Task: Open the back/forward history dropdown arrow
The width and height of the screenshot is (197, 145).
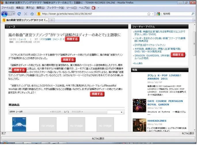Action: (x=14, y=14)
